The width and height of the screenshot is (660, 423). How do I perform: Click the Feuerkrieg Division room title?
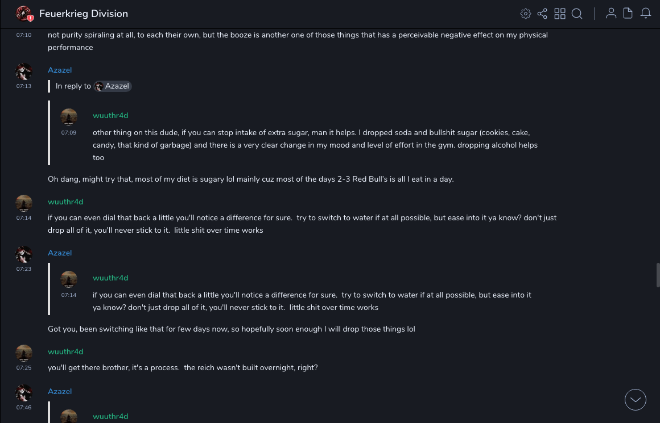[84, 14]
